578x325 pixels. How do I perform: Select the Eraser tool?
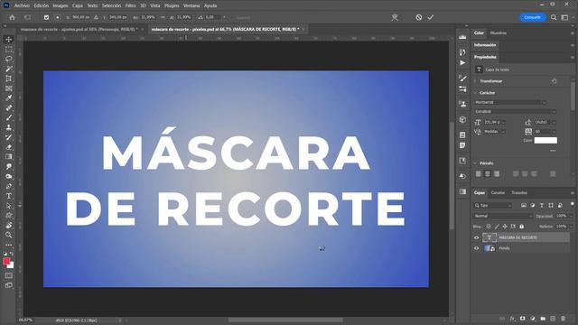click(x=9, y=147)
